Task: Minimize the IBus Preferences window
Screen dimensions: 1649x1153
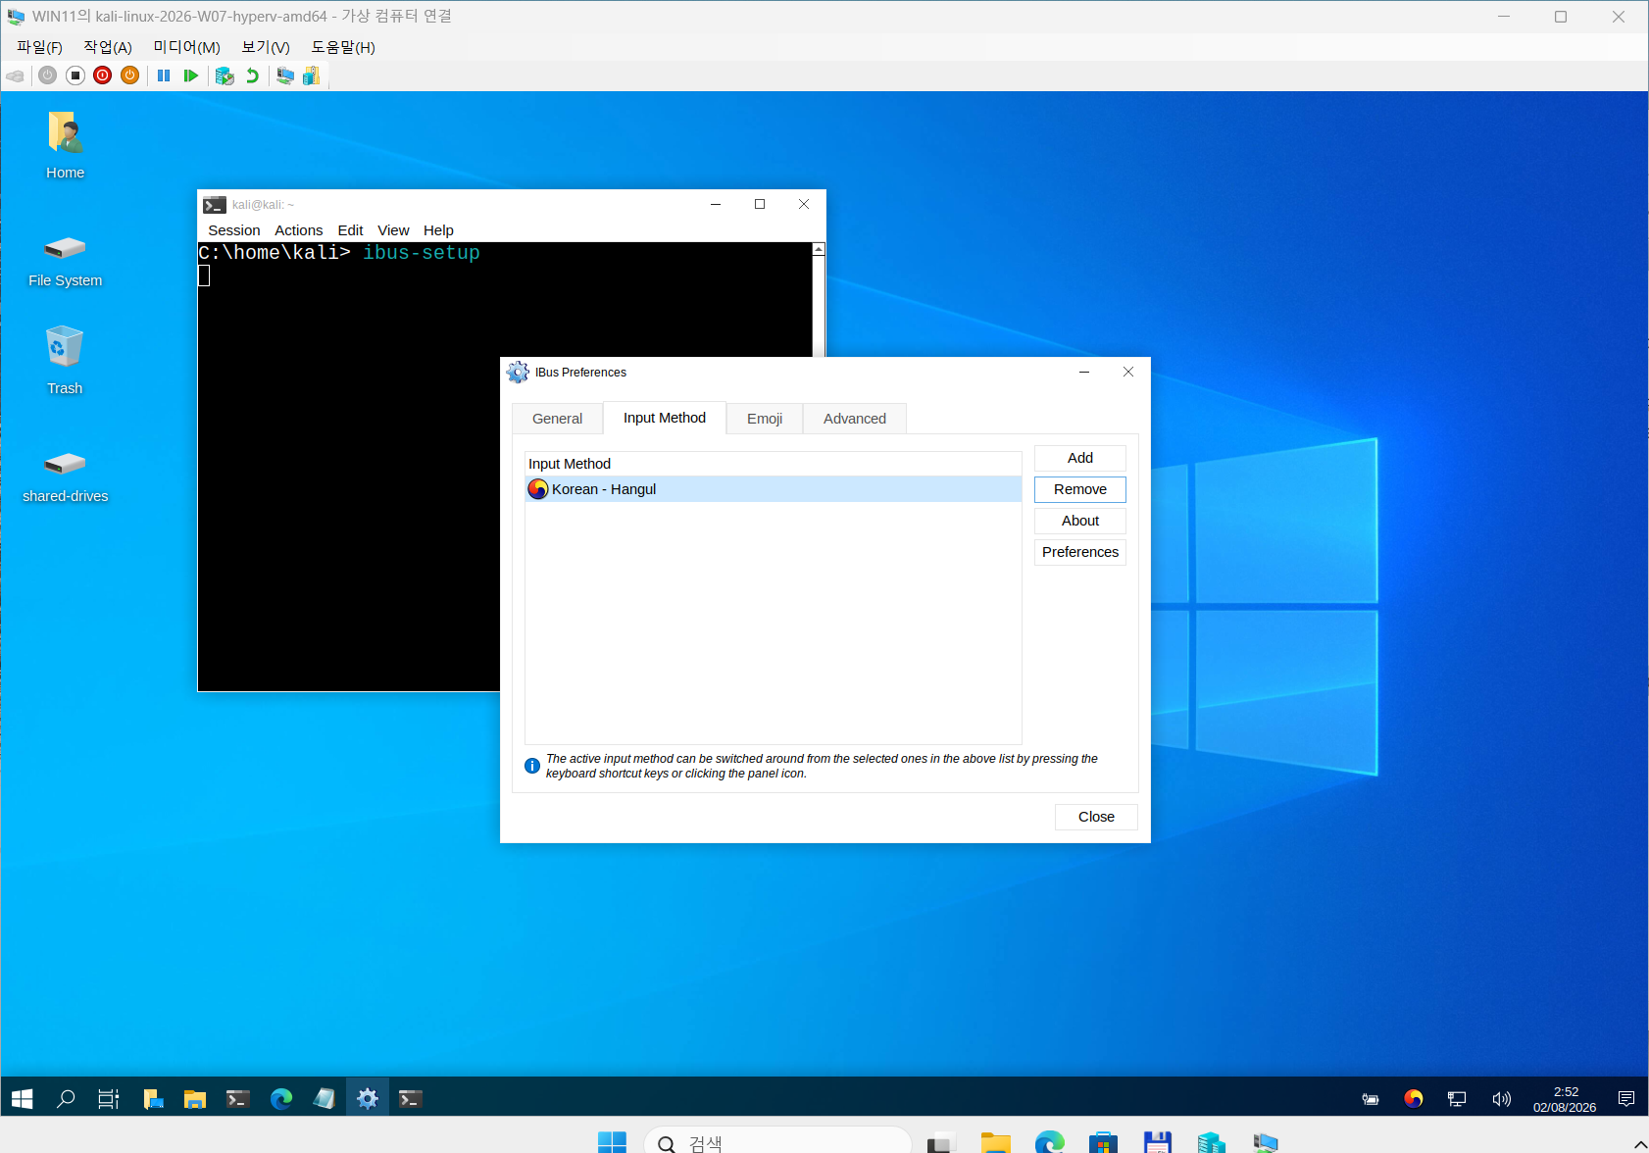Action: pyautogui.click(x=1084, y=372)
